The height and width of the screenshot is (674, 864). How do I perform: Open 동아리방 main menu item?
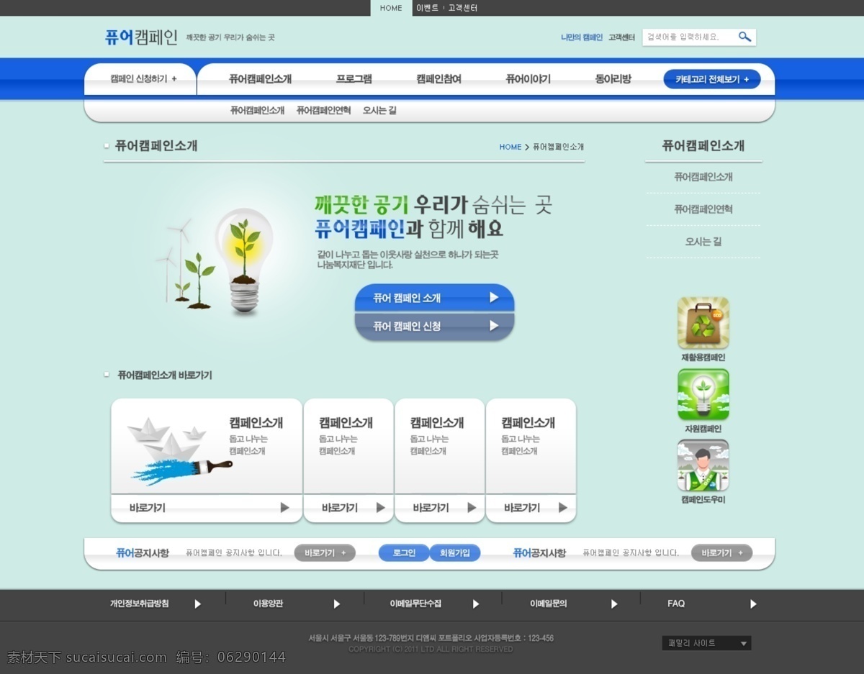point(613,79)
